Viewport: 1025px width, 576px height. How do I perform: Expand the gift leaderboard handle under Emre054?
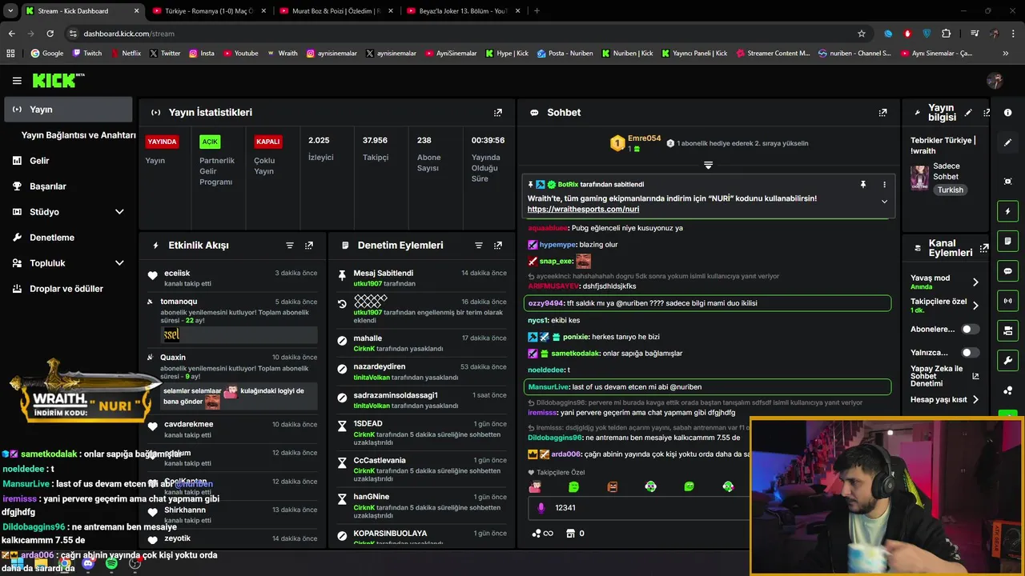pos(708,165)
